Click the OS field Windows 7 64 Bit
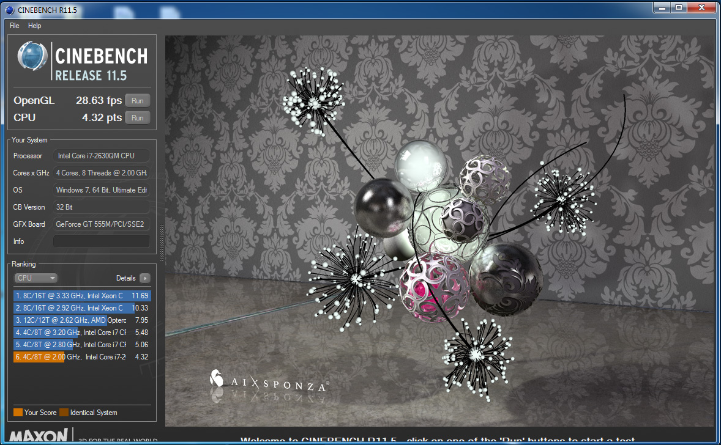The height and width of the screenshot is (445, 721). tap(102, 189)
